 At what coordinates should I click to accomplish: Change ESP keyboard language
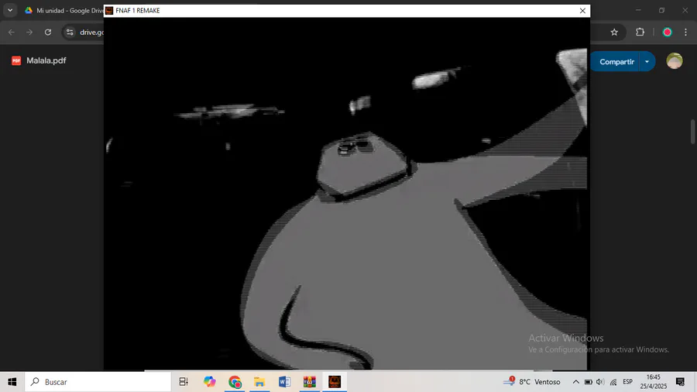(x=627, y=382)
